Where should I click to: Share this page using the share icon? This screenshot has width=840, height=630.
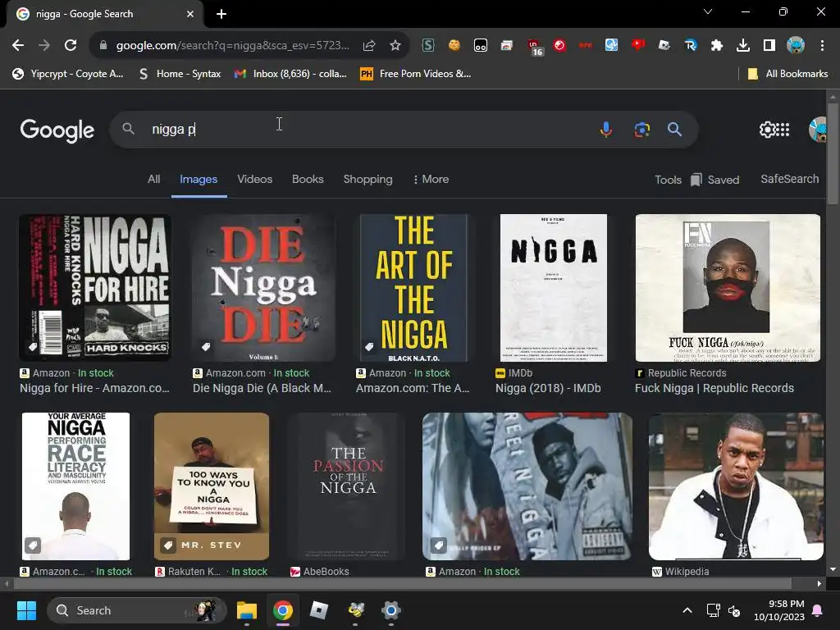click(369, 46)
